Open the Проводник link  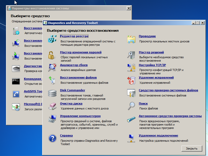coord(147,36)
